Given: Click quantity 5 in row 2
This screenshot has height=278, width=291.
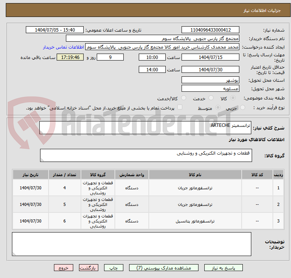Looking at the screenshot, I should pos(65,204).
